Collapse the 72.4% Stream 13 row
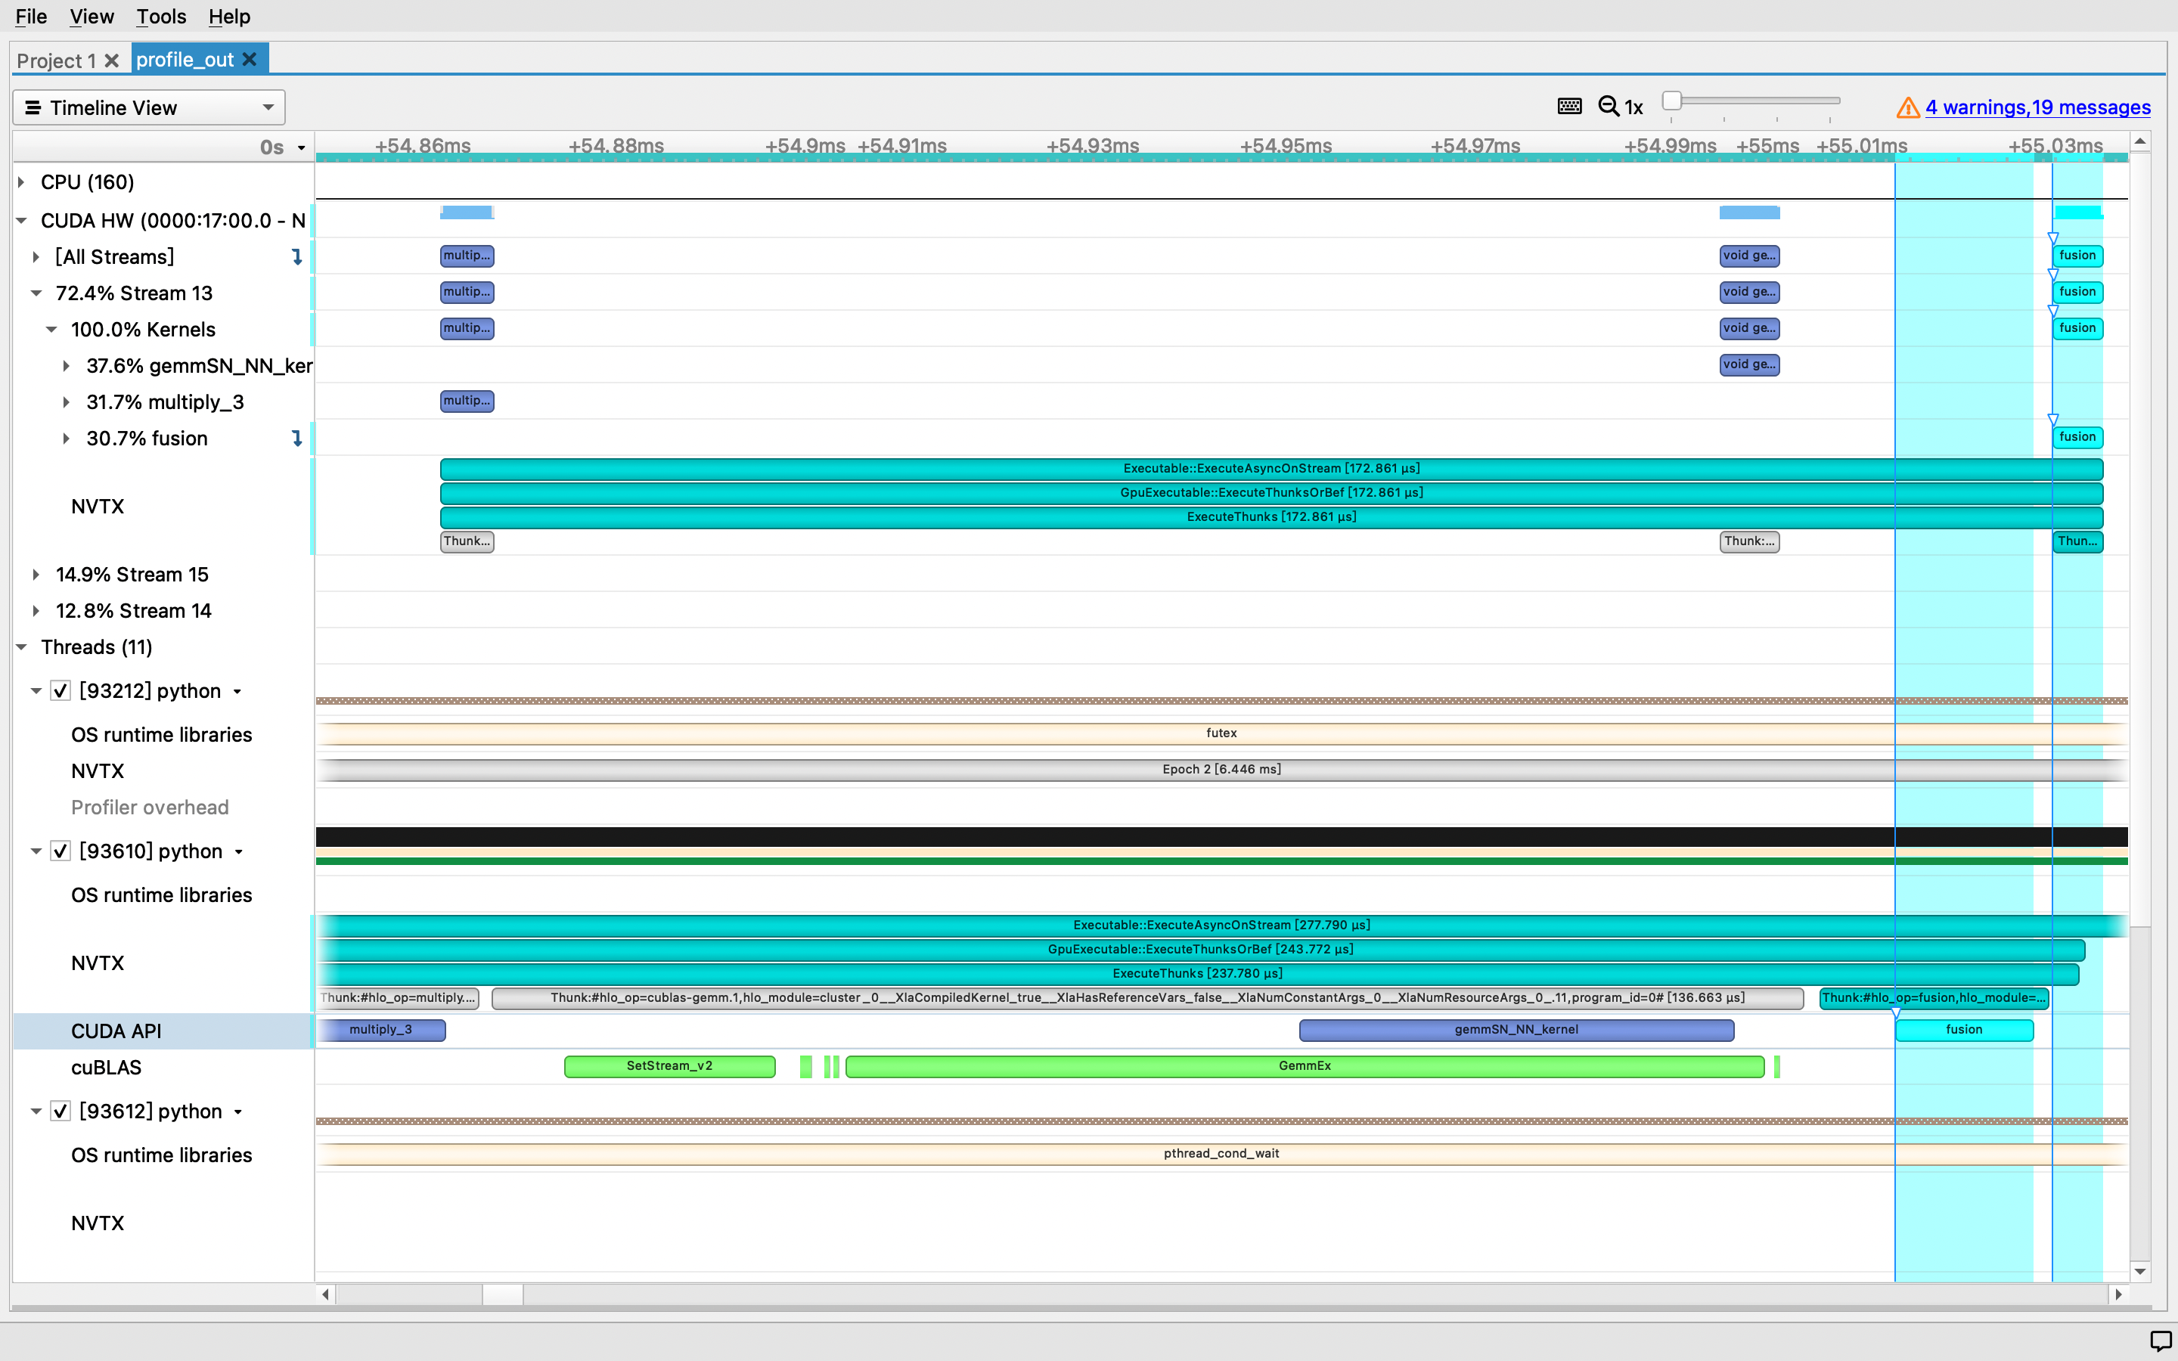Viewport: 2178px width, 1361px height. (36, 293)
